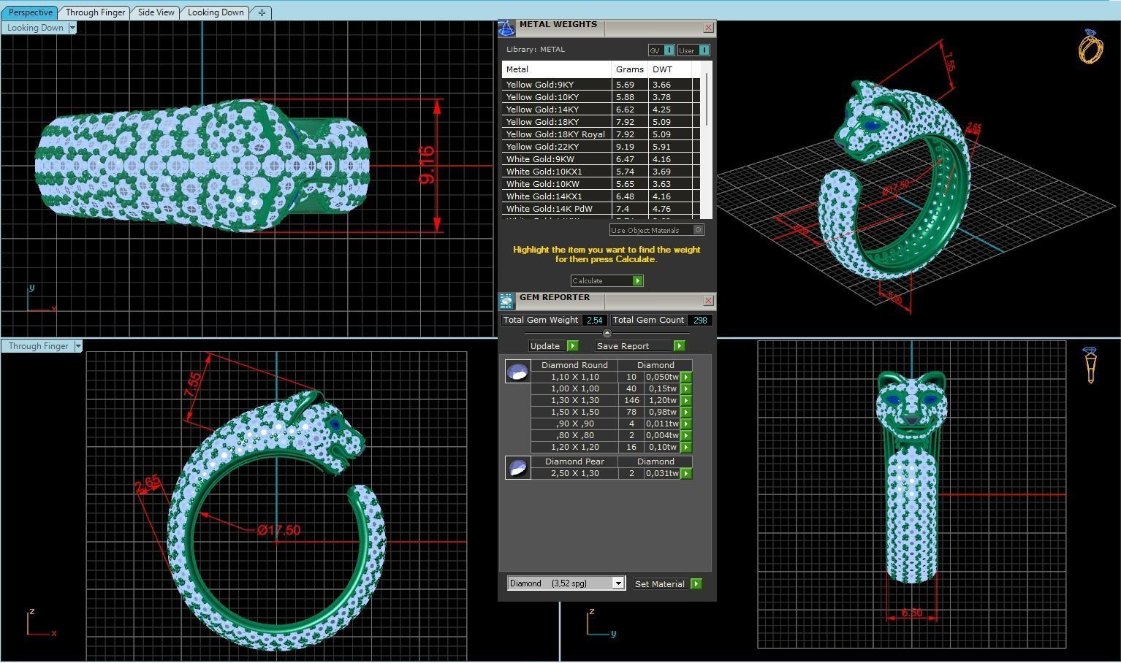The image size is (1121, 663).
Task: Select the Yellow Gold:14KY row
Action: tap(601, 110)
